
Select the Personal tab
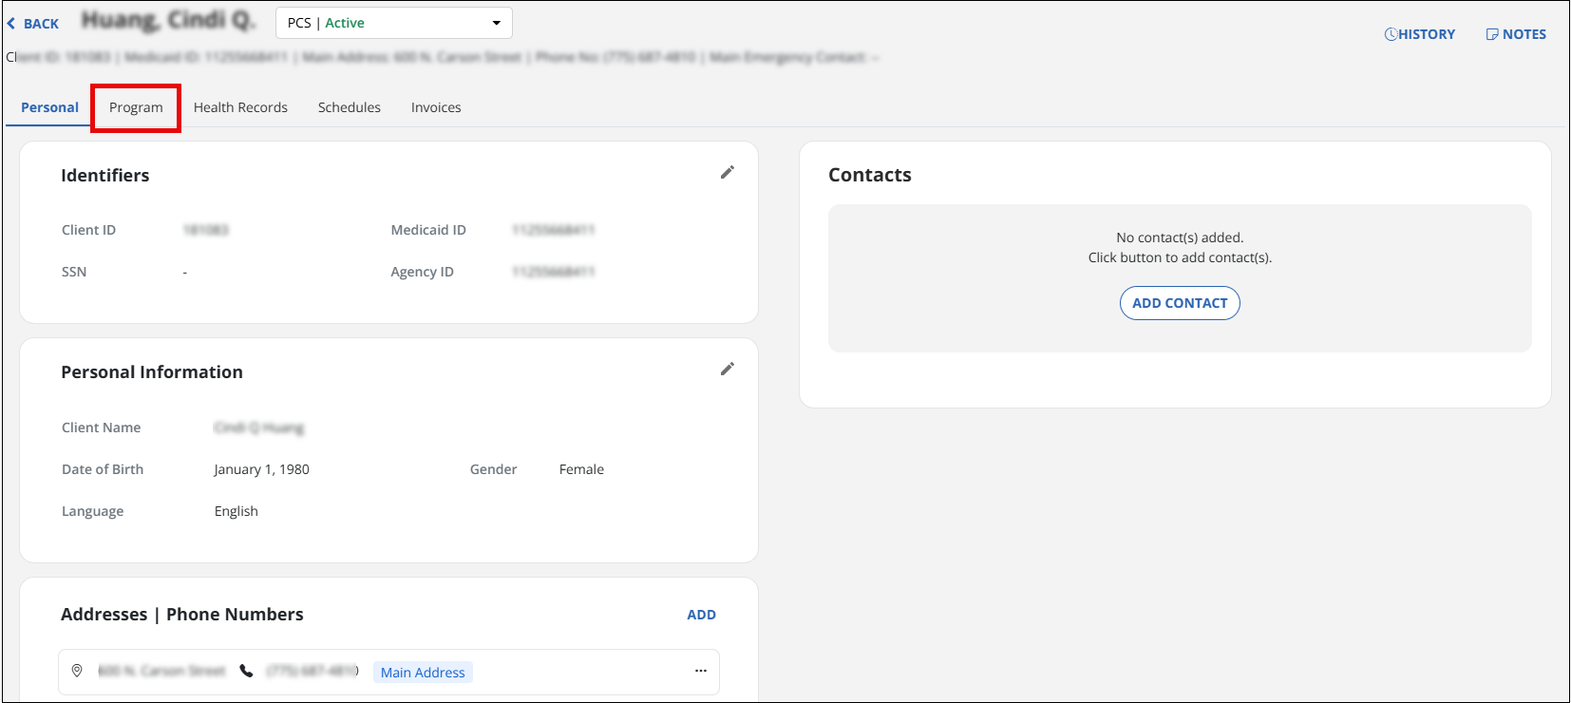(49, 107)
